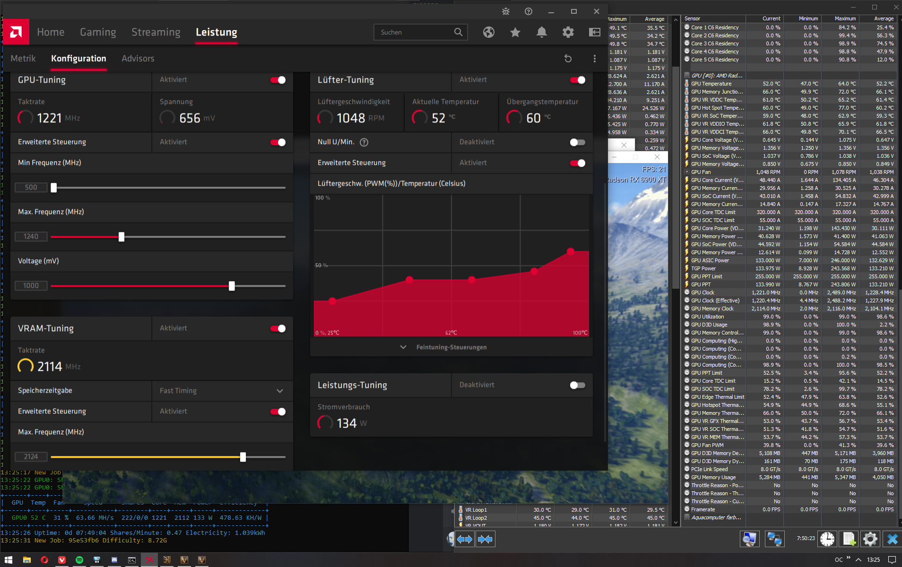
Task: Enable the Null U/Min. toggle
Action: tap(578, 142)
